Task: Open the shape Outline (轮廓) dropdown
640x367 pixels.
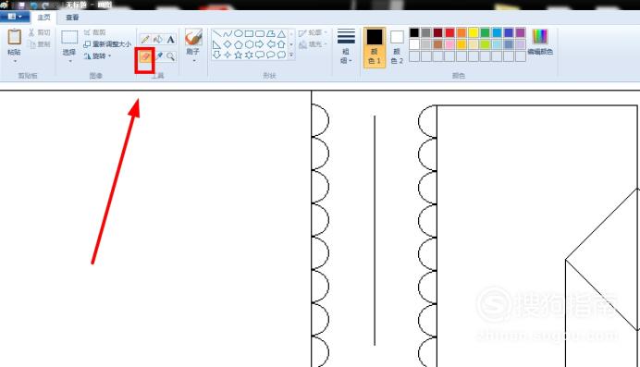Action: tap(313, 32)
